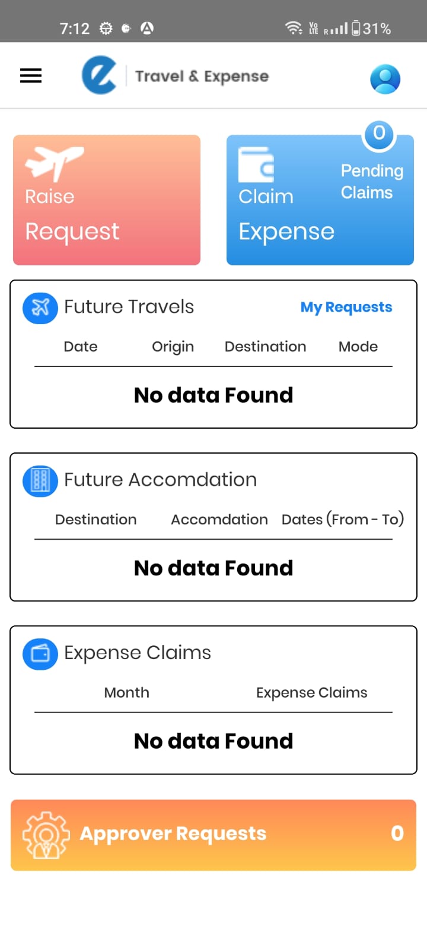Tap the wallet icon on Claim Expense
Screen dimensions: 427x950
[x=256, y=164]
